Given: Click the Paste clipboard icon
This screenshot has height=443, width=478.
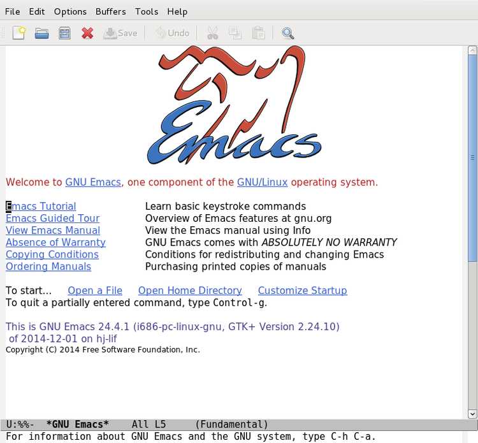Looking at the screenshot, I should 258,33.
